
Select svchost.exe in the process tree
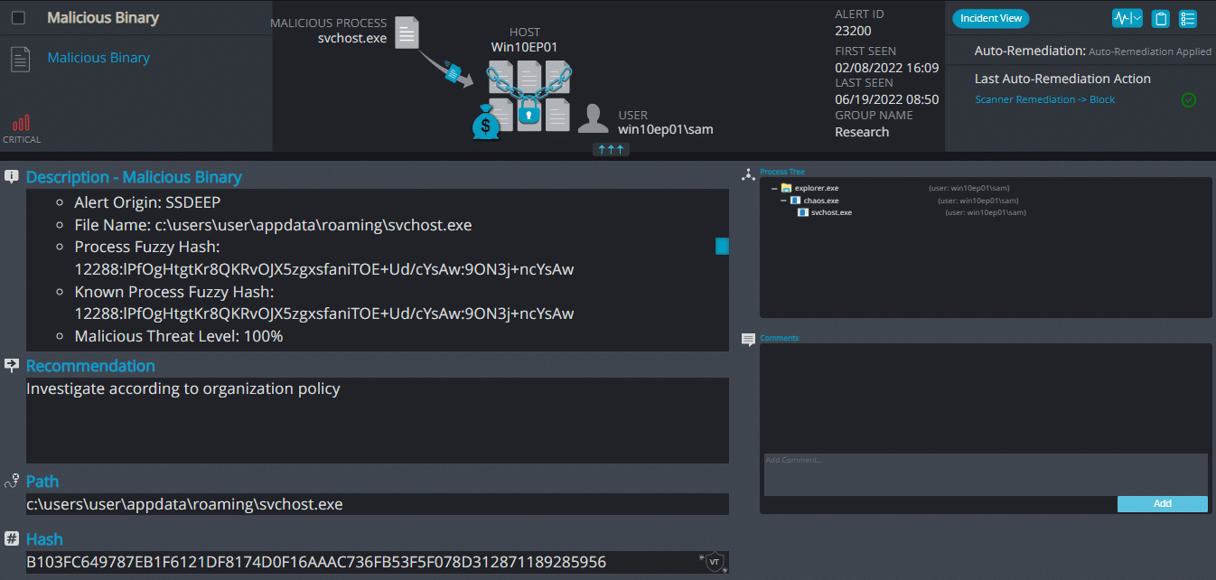click(x=831, y=212)
